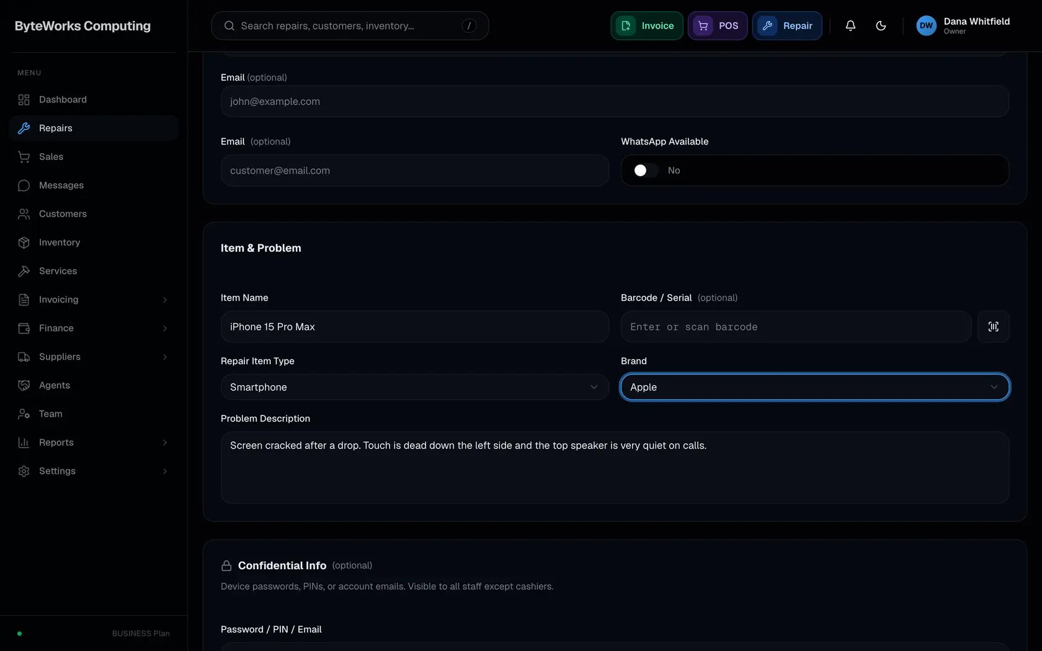Toggle the WhatsApp Available switch
Viewport: 1042px width, 651px height.
point(645,170)
